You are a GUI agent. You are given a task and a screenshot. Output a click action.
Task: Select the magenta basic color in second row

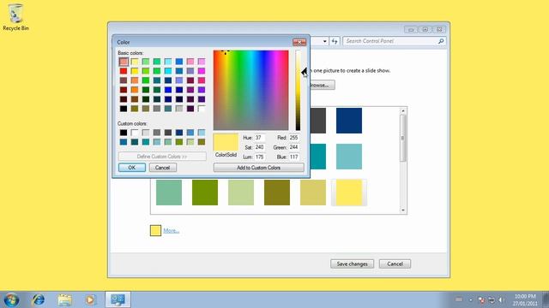(202, 71)
